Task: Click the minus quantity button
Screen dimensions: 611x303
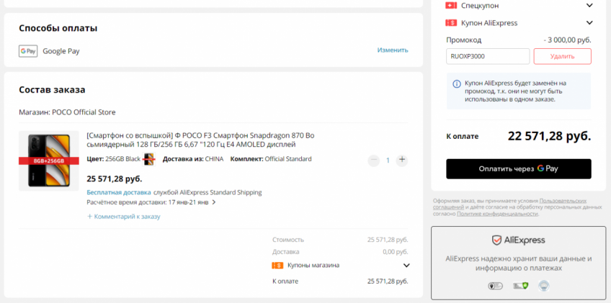Action: 373,160
